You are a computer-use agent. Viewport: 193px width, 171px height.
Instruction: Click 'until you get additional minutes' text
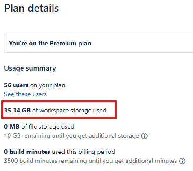(x=133, y=161)
